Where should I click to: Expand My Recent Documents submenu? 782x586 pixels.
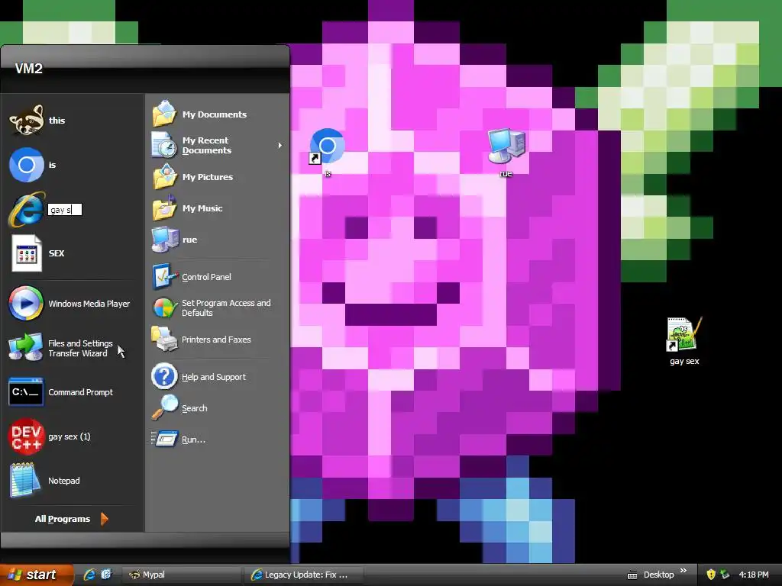218,145
